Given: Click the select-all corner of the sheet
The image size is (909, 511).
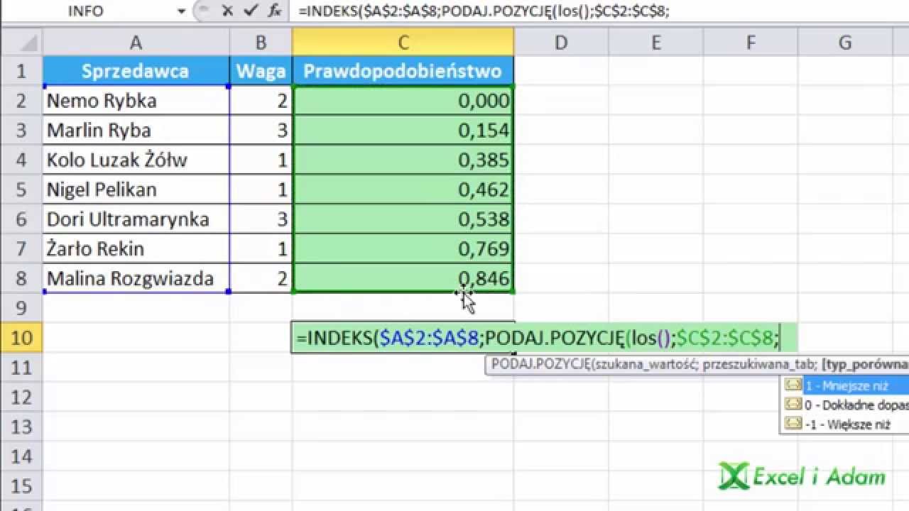Looking at the screenshot, I should point(21,43).
